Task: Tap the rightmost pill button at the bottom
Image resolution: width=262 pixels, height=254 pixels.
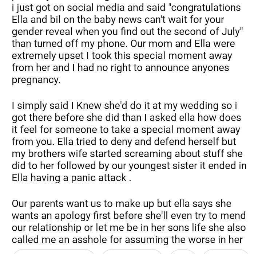Action: 226,252
